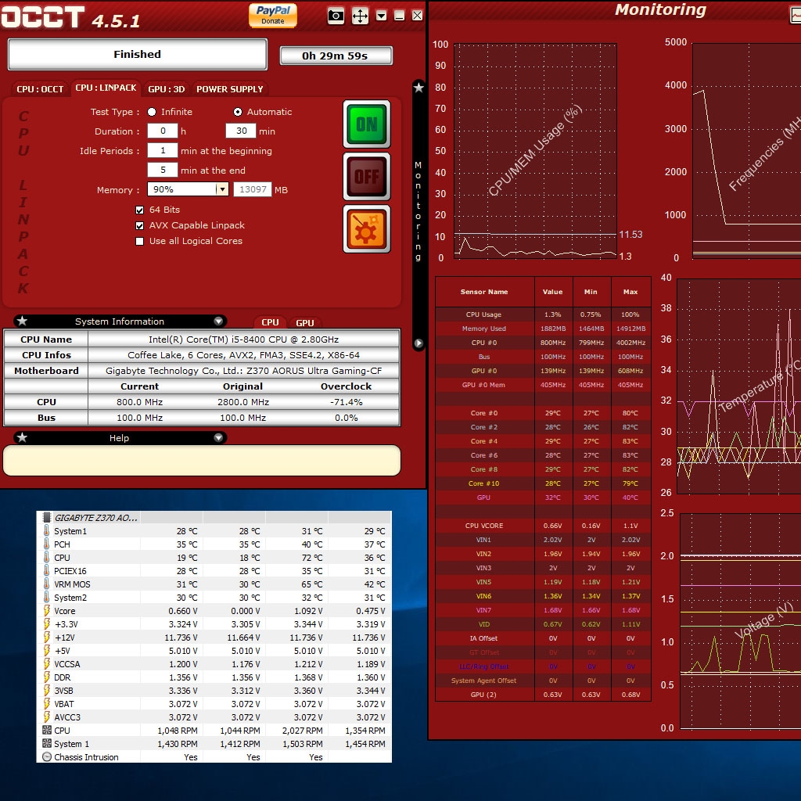
Task: Select the VCCSA voltage row
Action: 214,663
